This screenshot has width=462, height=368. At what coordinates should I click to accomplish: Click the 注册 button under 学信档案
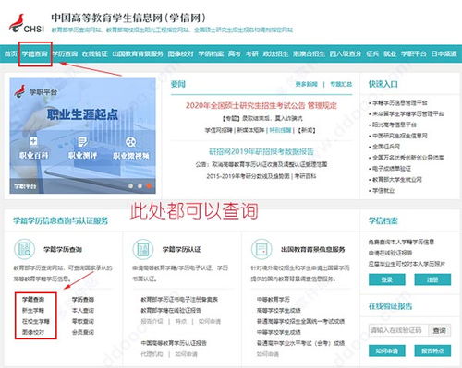pos(432,279)
